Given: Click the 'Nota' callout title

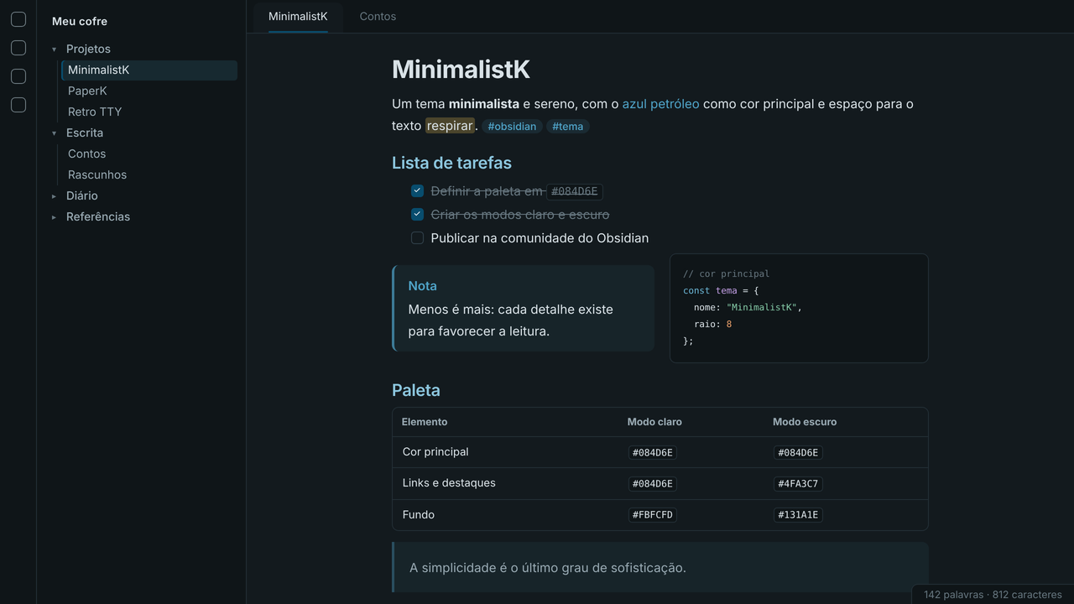Looking at the screenshot, I should click(422, 286).
